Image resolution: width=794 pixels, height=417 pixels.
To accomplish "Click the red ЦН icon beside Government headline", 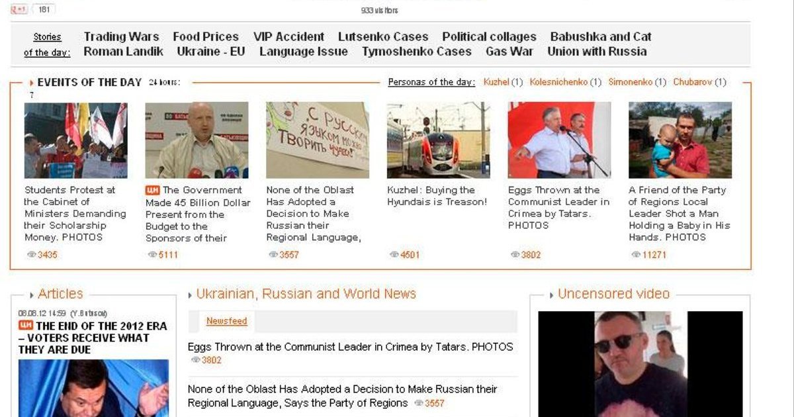I will pyautogui.click(x=153, y=190).
